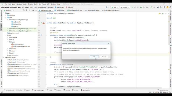Toggle the Gradle tool window on the right edge

pos(171,40)
